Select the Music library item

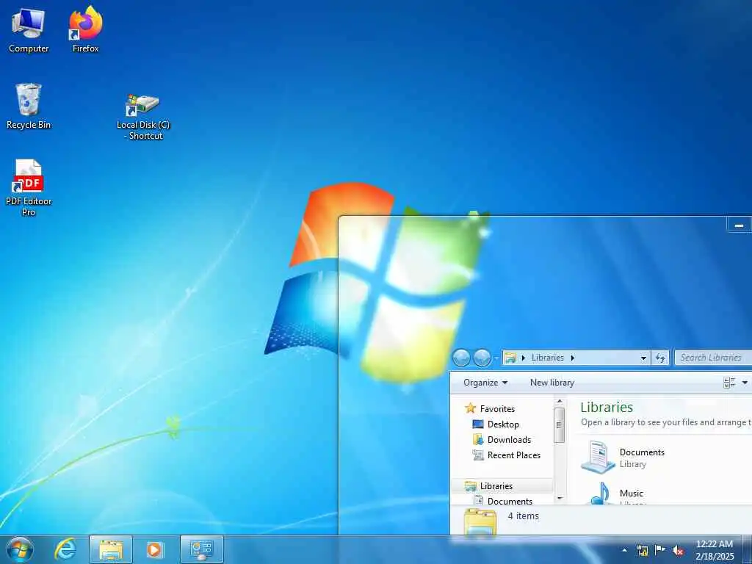[x=616, y=493]
